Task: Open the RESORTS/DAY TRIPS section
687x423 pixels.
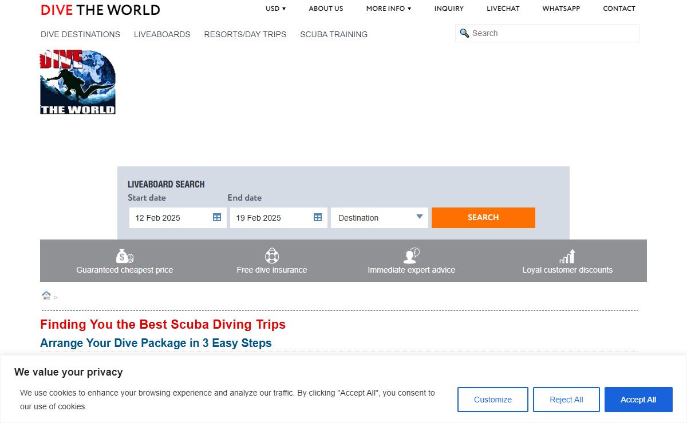Action: pos(245,34)
